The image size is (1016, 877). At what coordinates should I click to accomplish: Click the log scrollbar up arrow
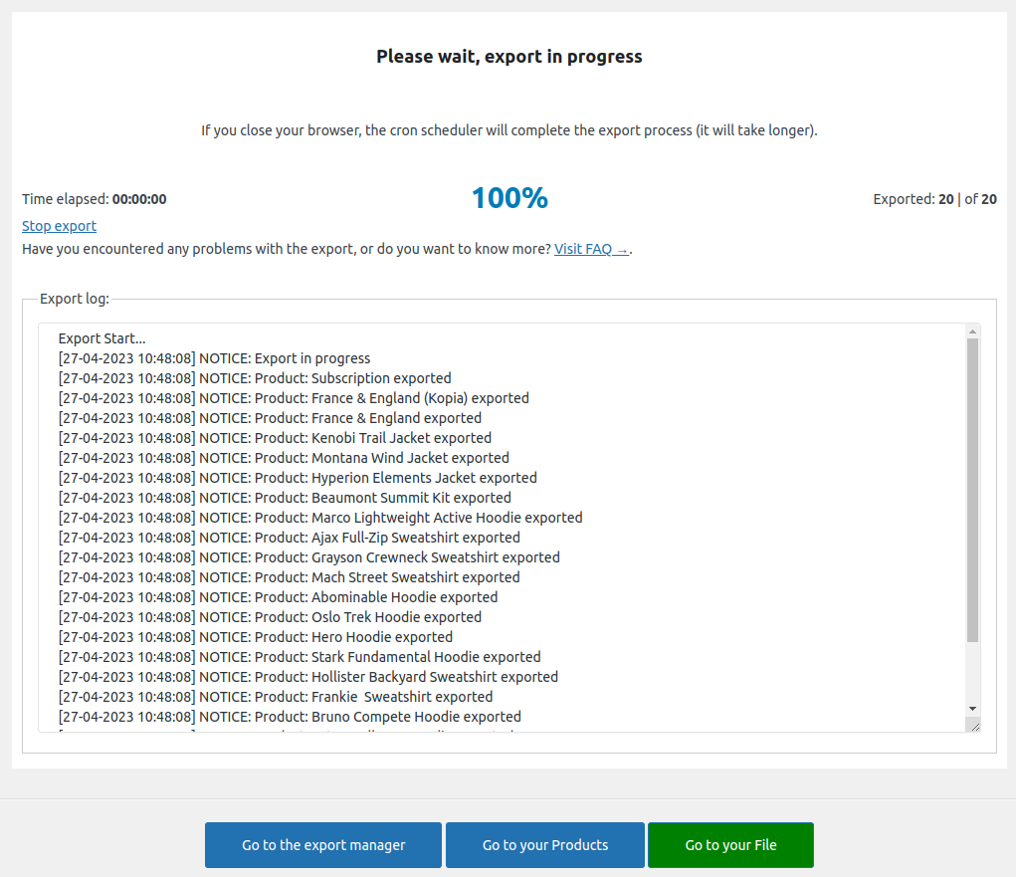pyautogui.click(x=972, y=331)
